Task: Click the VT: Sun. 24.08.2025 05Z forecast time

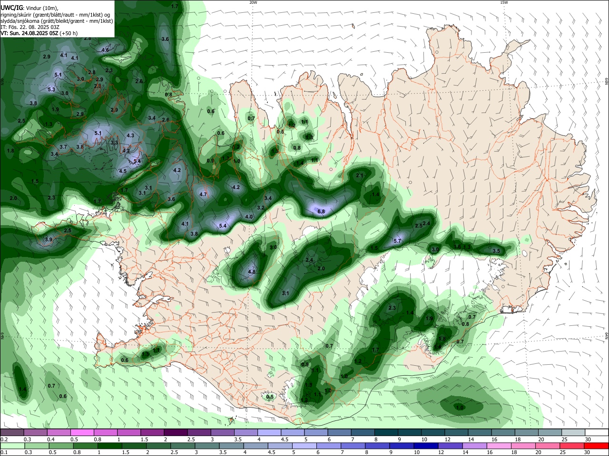Action: 39,33
